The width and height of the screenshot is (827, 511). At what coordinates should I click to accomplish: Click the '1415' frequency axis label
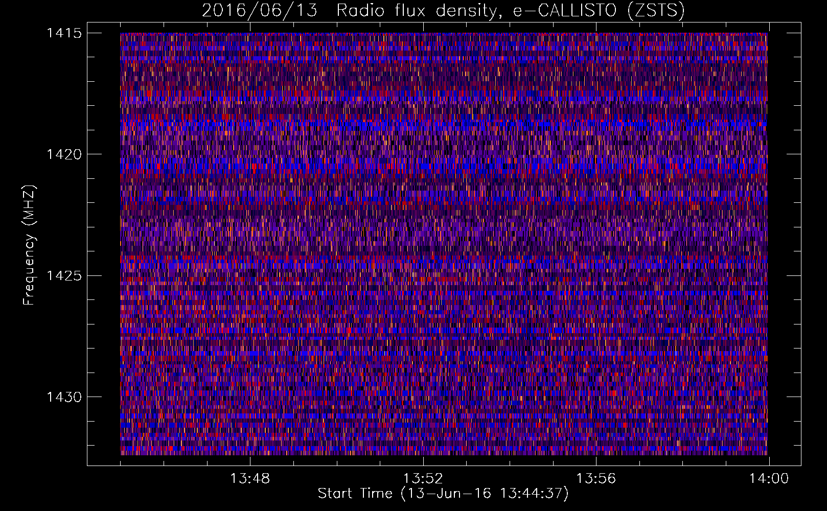pyautogui.click(x=64, y=33)
